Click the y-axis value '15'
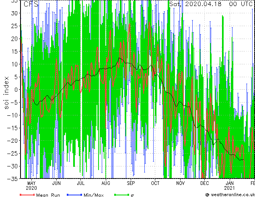255x197 pixels. pyautogui.click(x=14, y=51)
